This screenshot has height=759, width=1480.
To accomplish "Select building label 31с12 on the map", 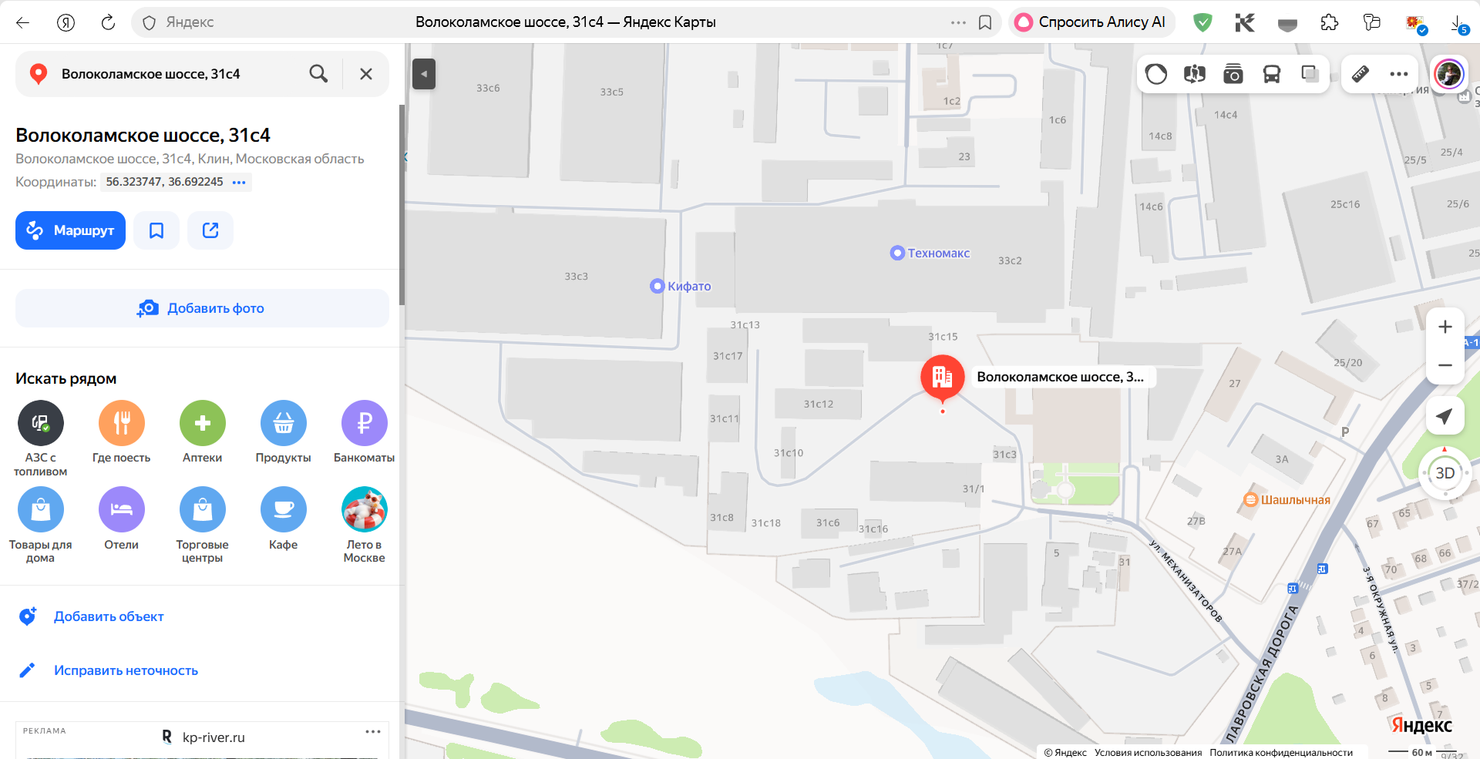I will coord(819,404).
